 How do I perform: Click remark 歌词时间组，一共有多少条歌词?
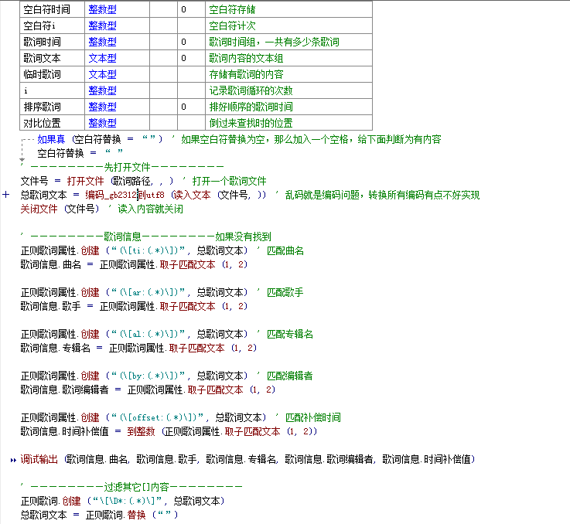click(x=274, y=42)
